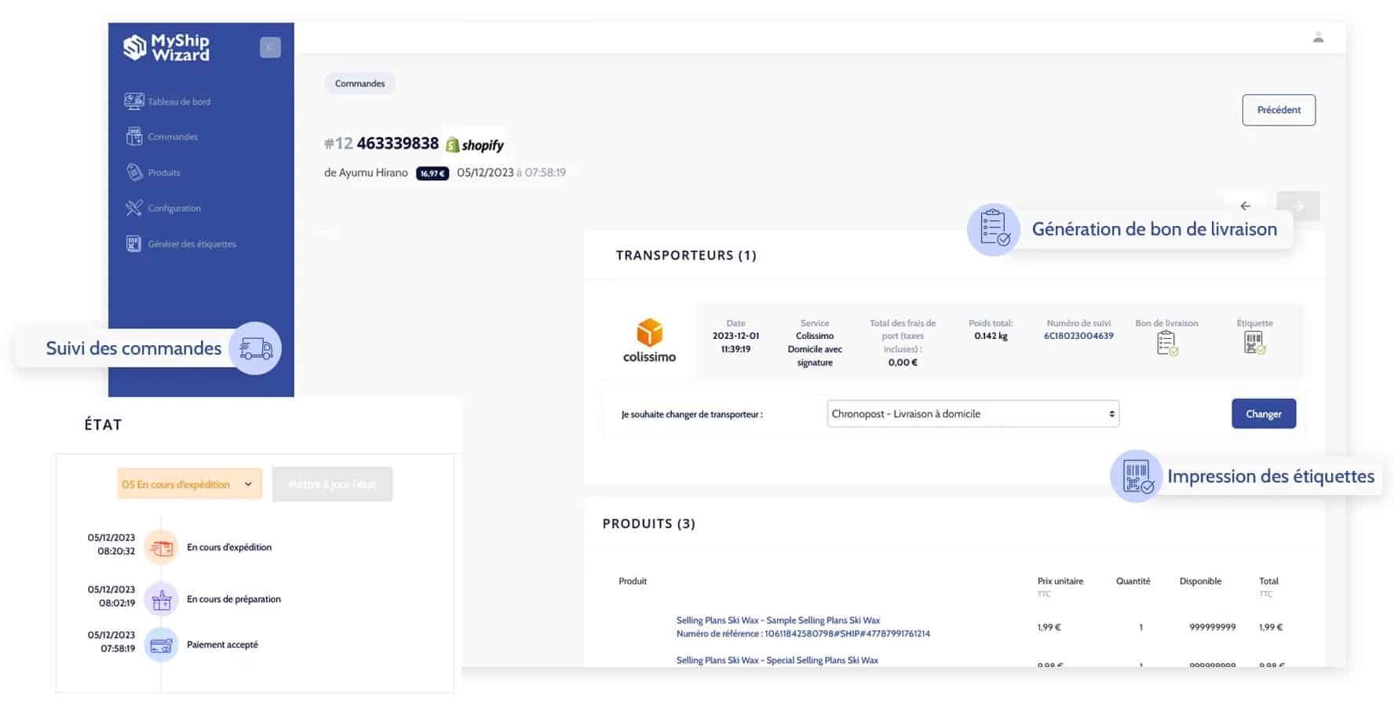Viewport: 1394px width, 721px height.
Task: Click the Disponible column header
Action: click(x=1200, y=581)
